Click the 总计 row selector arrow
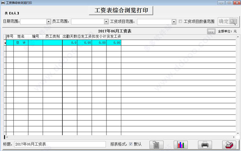The width and height of the screenshot is (241, 151). coord(5,43)
